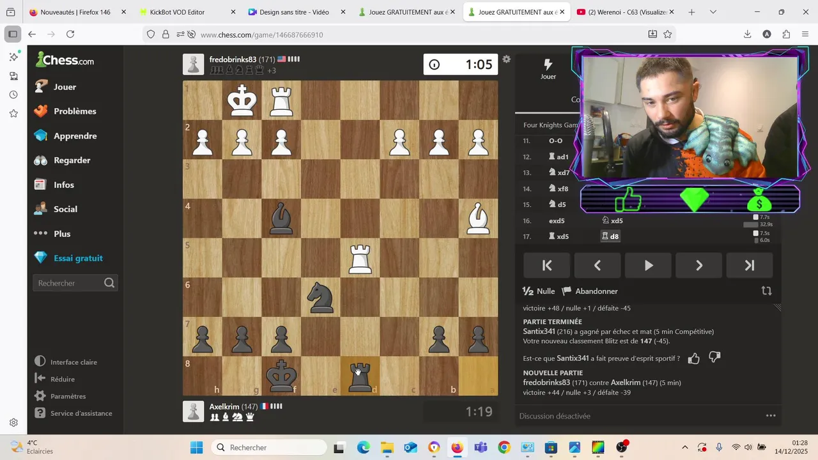This screenshot has width=818, height=460.
Task: Click fredobrinks83 username
Action: pos(233,59)
